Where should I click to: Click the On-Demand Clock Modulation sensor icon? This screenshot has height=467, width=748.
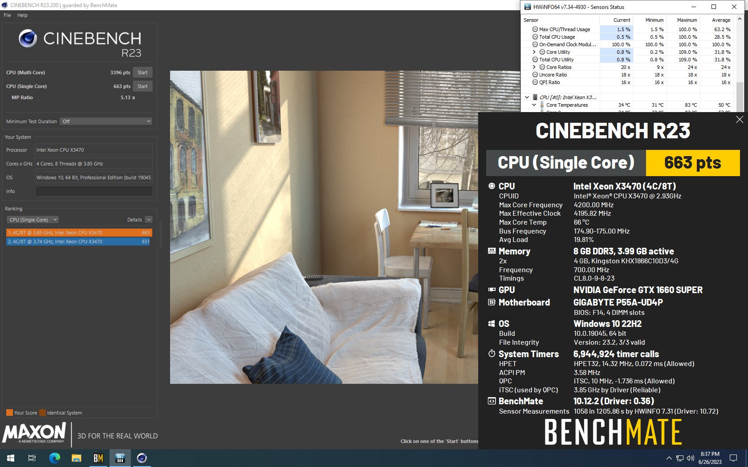tap(535, 44)
